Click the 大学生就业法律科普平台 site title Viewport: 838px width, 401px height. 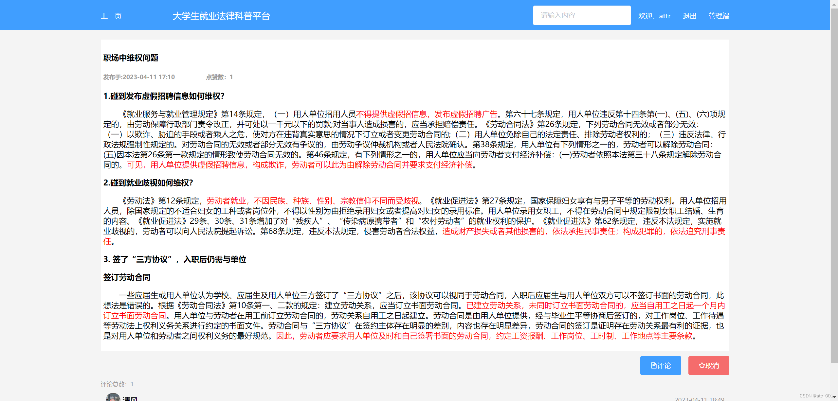221,16
